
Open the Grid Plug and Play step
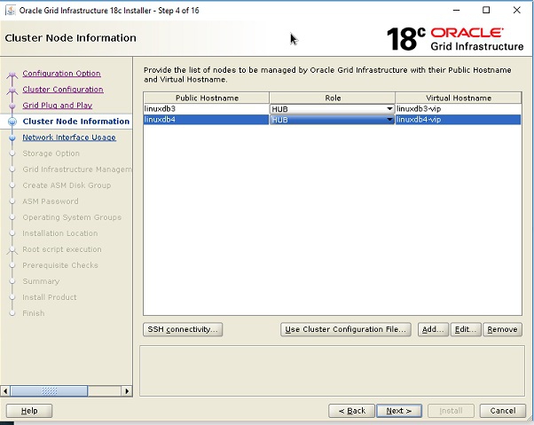pyautogui.click(x=57, y=106)
